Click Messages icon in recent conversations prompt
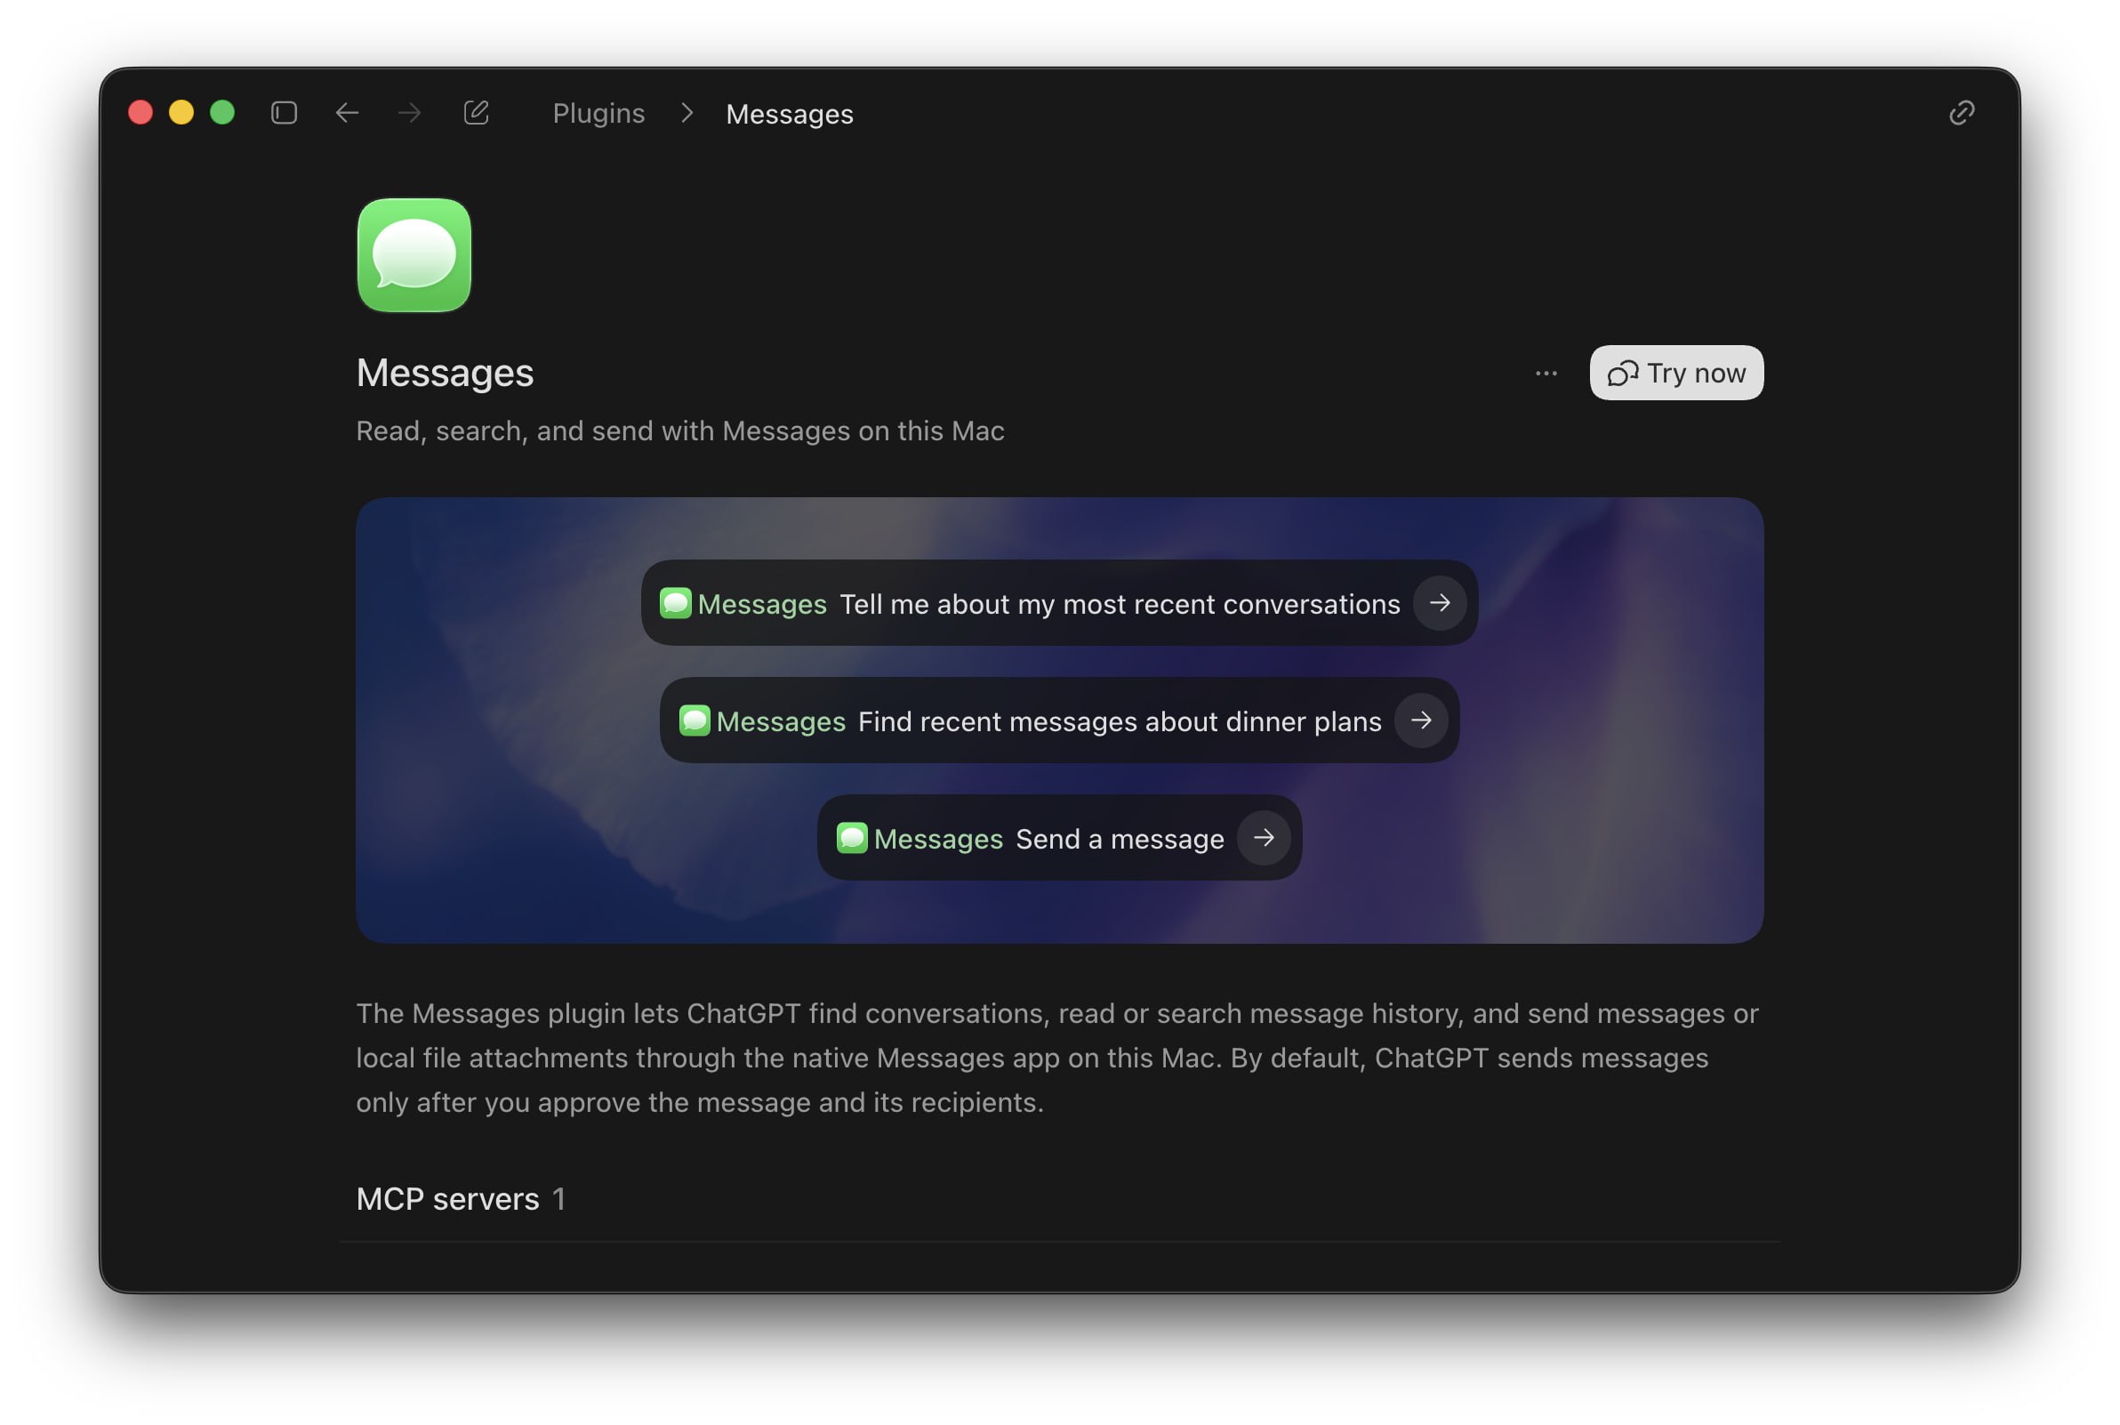Image resolution: width=2120 pixels, height=1425 pixels. [x=675, y=603]
